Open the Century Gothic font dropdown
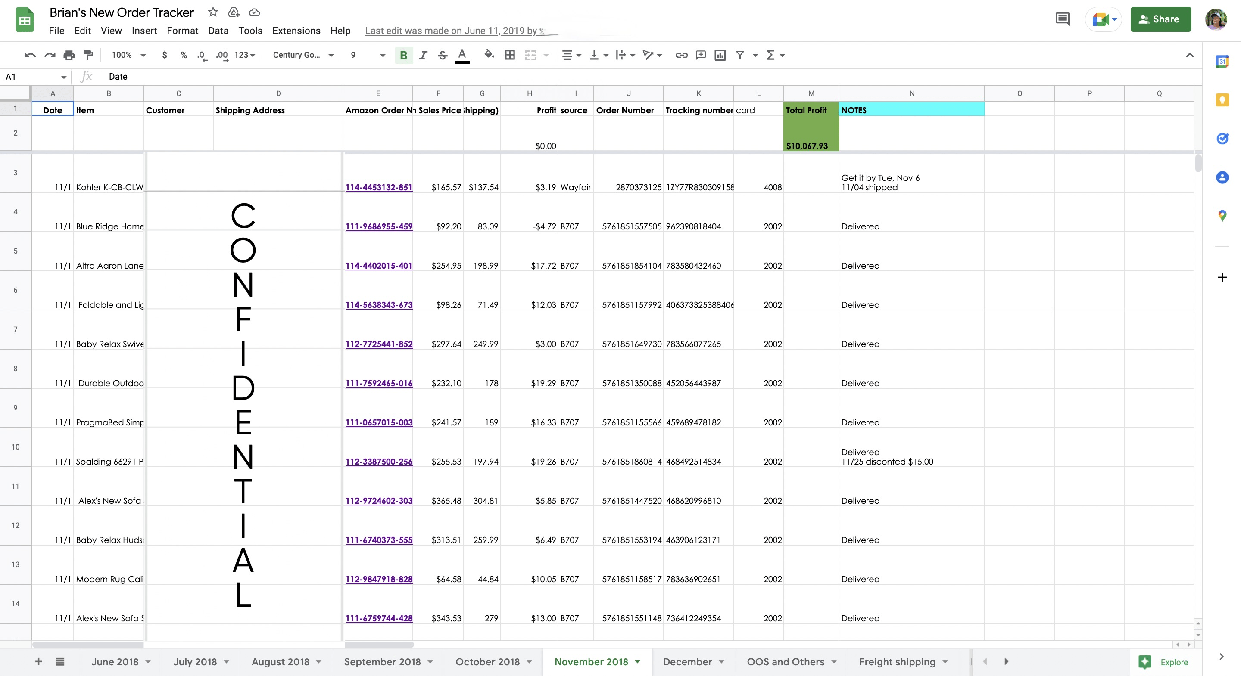1241x676 pixels. click(302, 55)
